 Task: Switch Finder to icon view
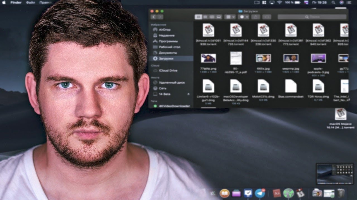(x=198, y=17)
